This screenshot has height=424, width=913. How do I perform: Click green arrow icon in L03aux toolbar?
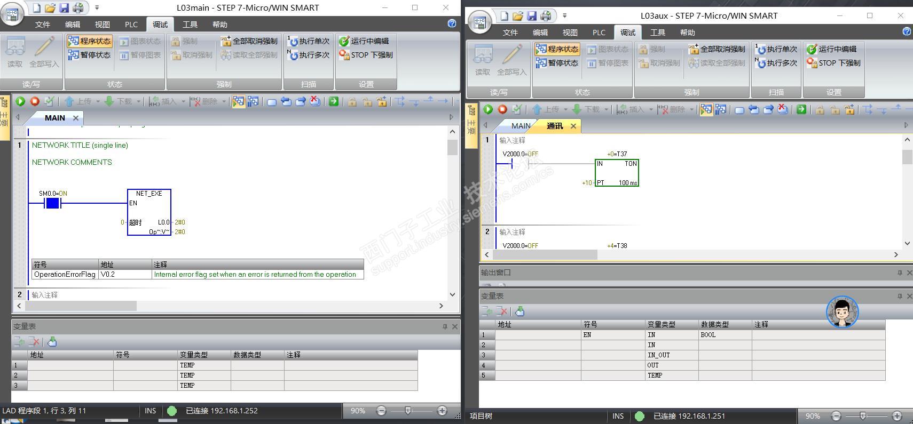pos(801,109)
